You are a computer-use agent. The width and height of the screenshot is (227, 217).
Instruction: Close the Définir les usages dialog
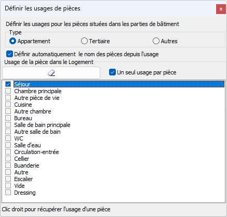(221, 9)
